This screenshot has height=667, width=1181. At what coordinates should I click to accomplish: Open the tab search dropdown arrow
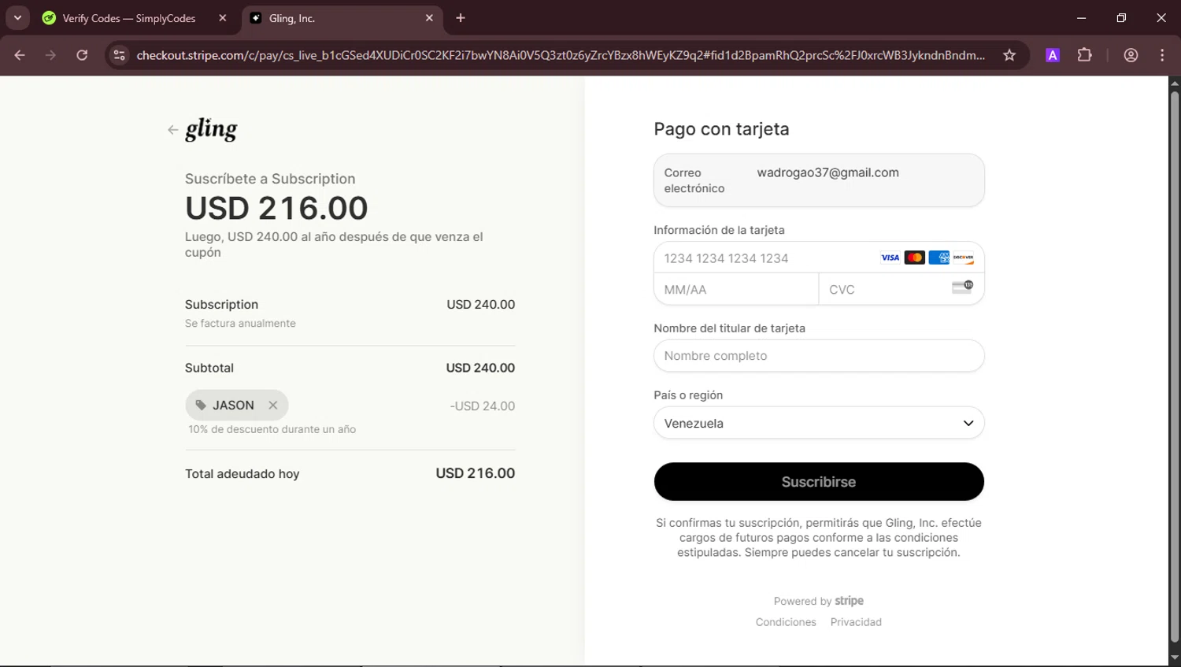pyautogui.click(x=17, y=18)
